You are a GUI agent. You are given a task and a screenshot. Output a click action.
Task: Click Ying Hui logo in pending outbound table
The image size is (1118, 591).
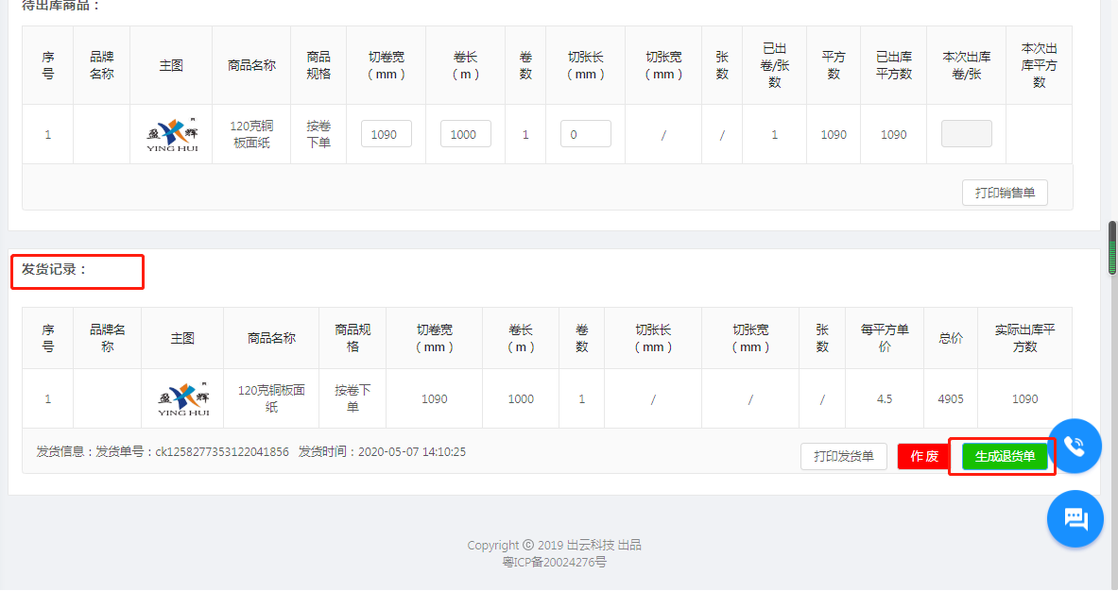171,135
